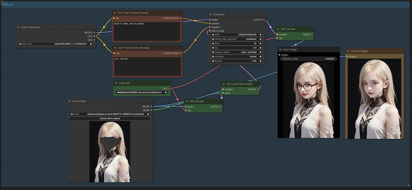This screenshot has height=190, width=412.
Task: Collapse the KSampler node with its title dot
Action: coord(211,14)
